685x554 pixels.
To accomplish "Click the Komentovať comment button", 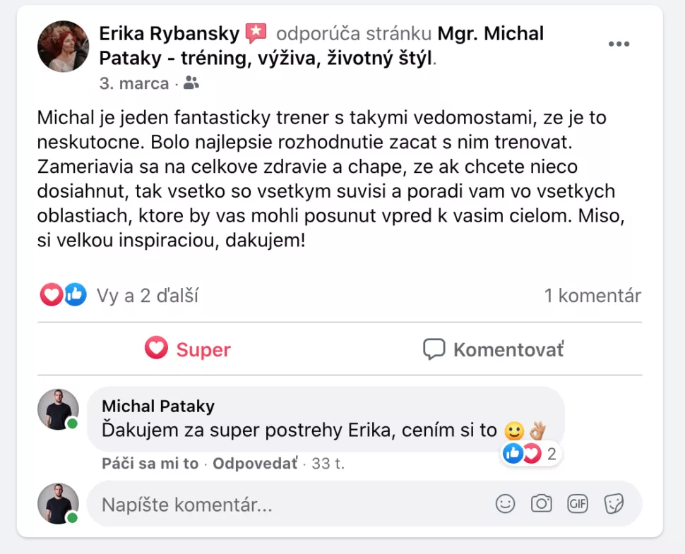I will click(x=494, y=349).
